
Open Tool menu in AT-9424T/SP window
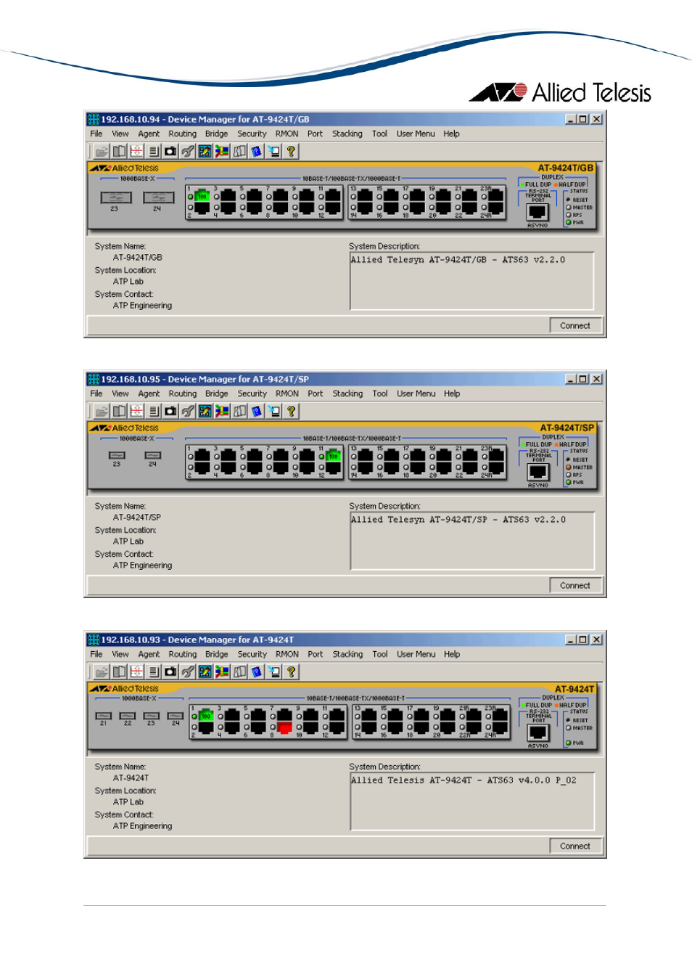pos(380,394)
